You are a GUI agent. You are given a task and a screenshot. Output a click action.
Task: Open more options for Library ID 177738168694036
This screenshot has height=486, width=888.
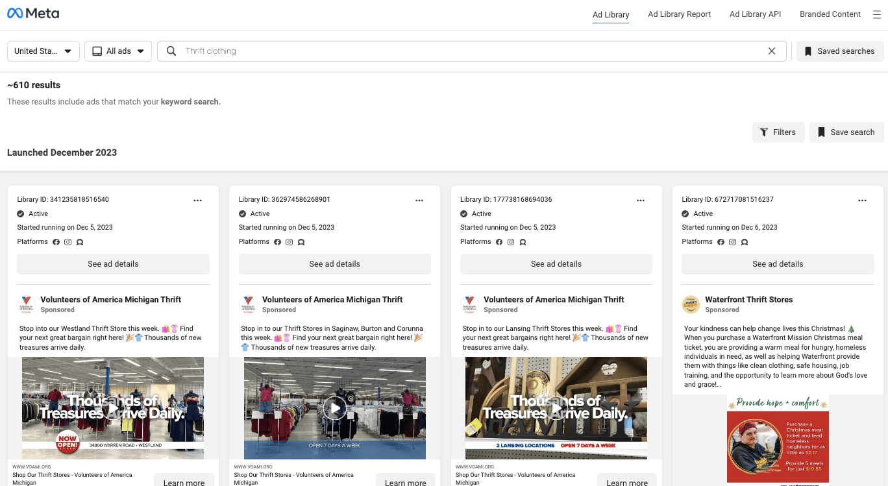pyautogui.click(x=641, y=200)
